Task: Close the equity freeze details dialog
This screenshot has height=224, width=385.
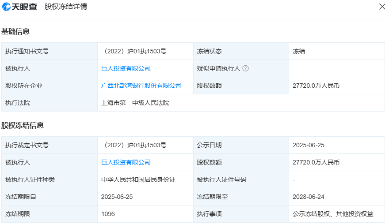Action: [382, 7]
